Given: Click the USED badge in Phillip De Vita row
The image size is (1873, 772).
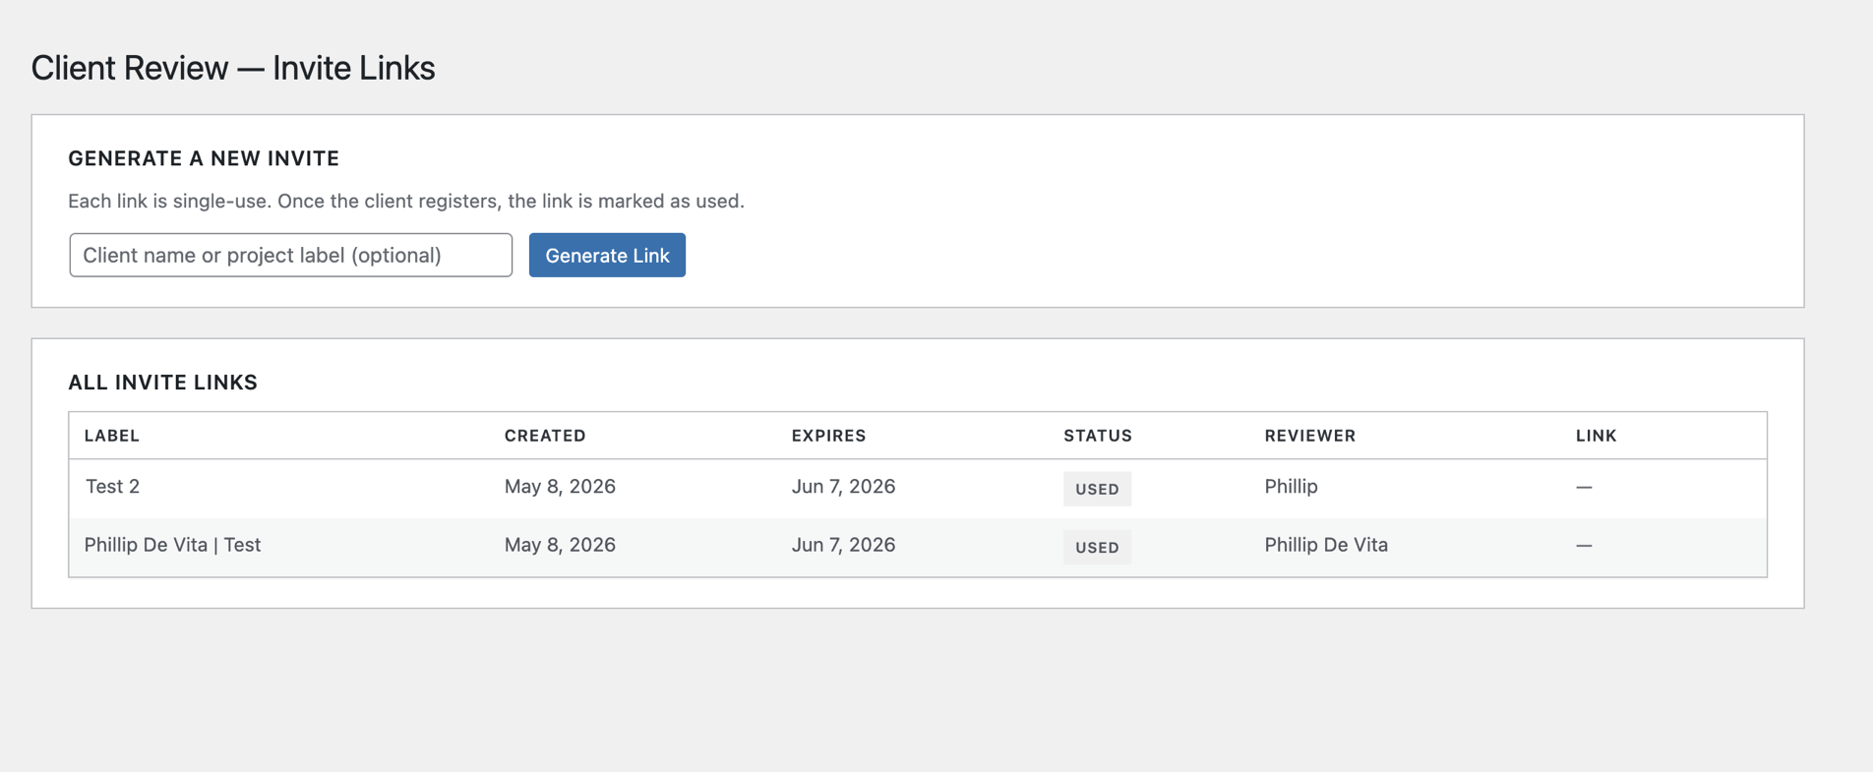Looking at the screenshot, I should pos(1097,547).
